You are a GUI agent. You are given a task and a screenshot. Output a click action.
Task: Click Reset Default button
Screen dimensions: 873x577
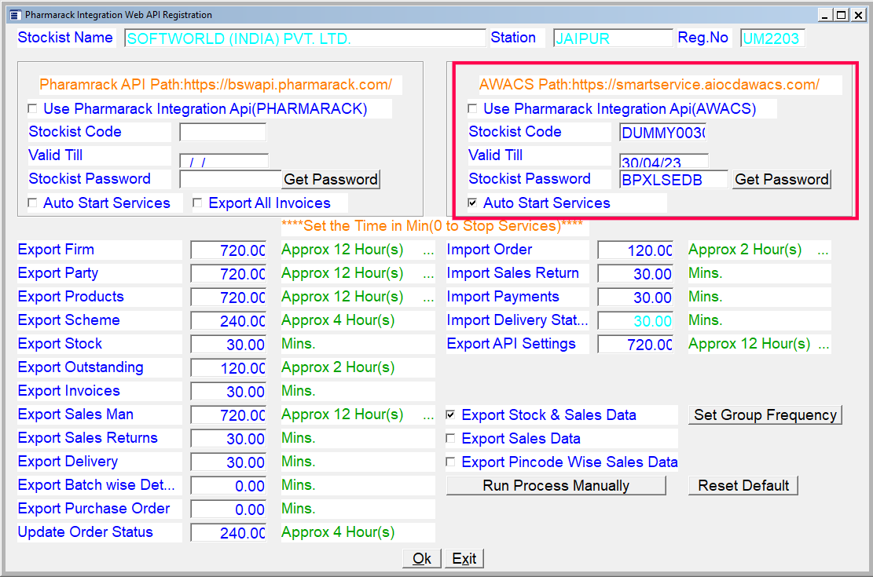(x=743, y=486)
